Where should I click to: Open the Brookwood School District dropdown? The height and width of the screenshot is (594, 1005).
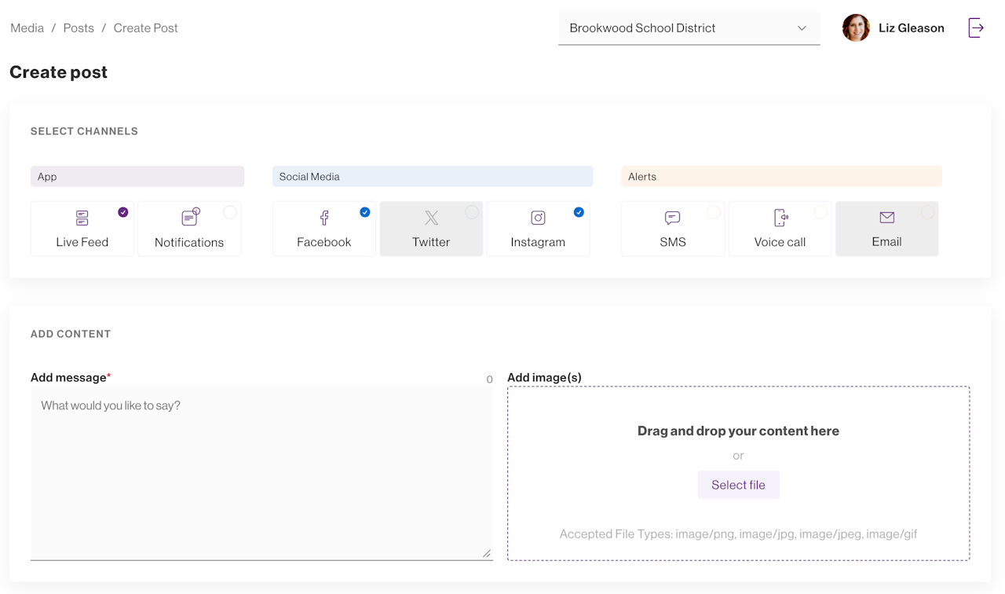pyautogui.click(x=689, y=28)
